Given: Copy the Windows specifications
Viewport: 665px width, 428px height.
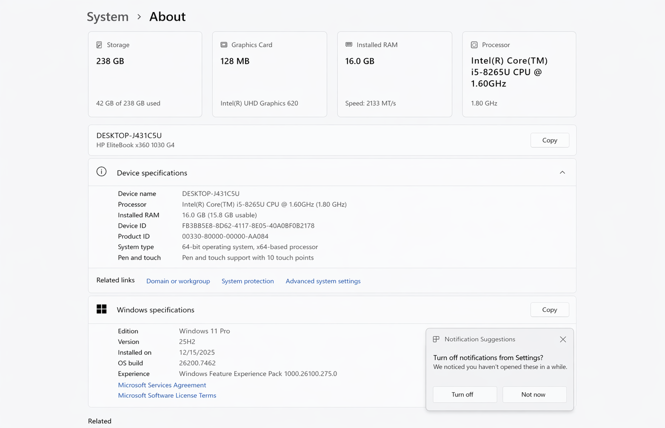Looking at the screenshot, I should point(549,310).
